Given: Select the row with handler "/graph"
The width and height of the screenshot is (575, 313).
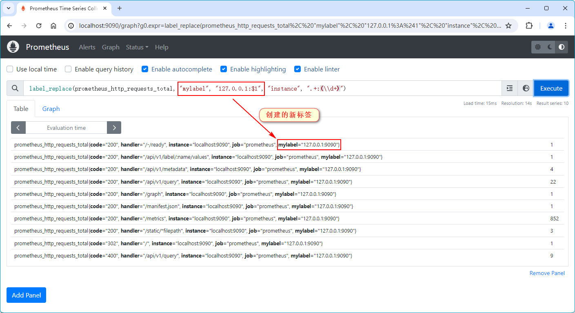Looking at the screenshot, I should pos(287,194).
